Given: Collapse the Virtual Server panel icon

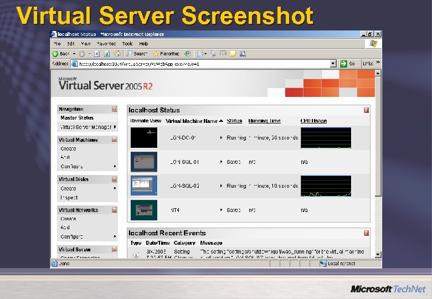Looking at the screenshot, I should [x=114, y=249].
